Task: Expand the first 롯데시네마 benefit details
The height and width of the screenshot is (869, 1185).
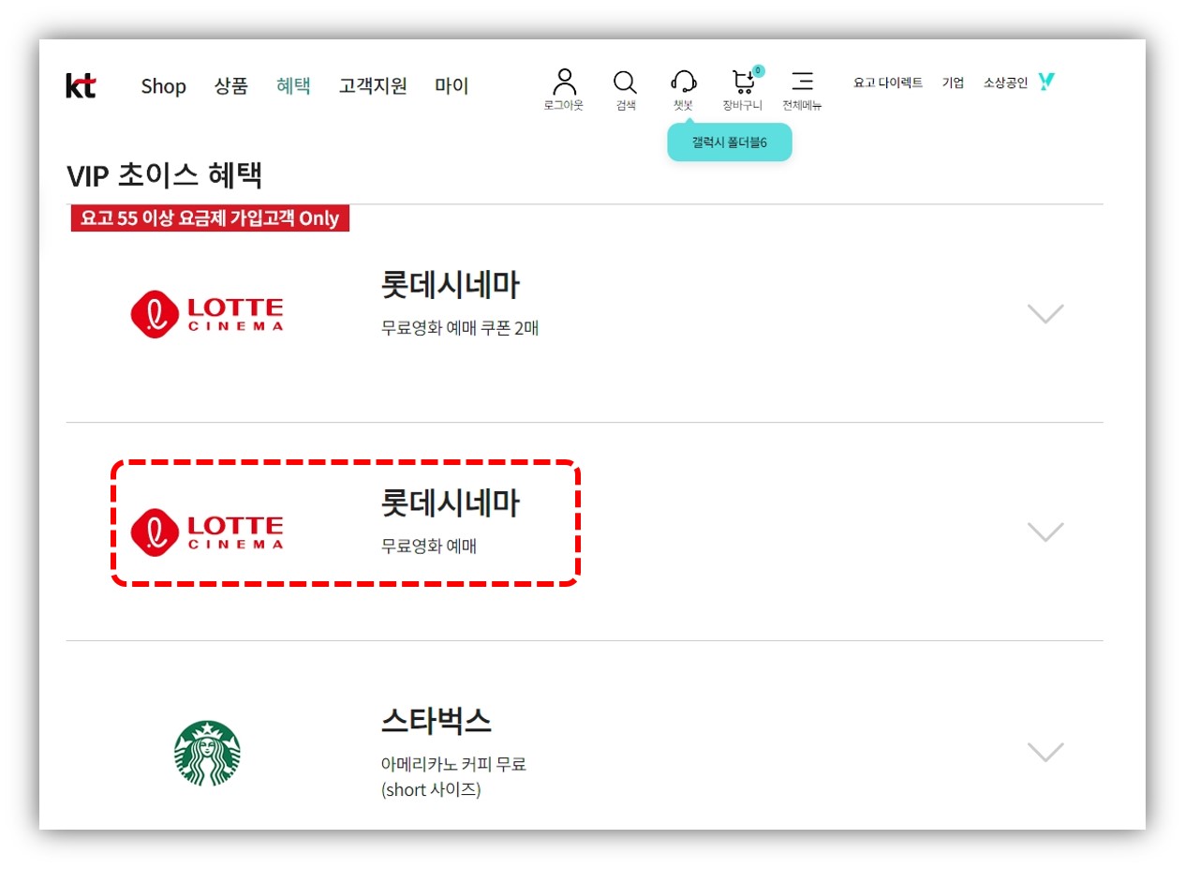Action: tap(1046, 314)
